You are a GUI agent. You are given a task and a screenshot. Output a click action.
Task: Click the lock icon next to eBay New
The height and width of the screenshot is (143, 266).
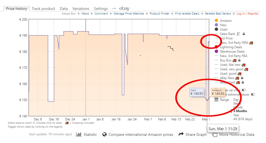click(x=242, y=78)
